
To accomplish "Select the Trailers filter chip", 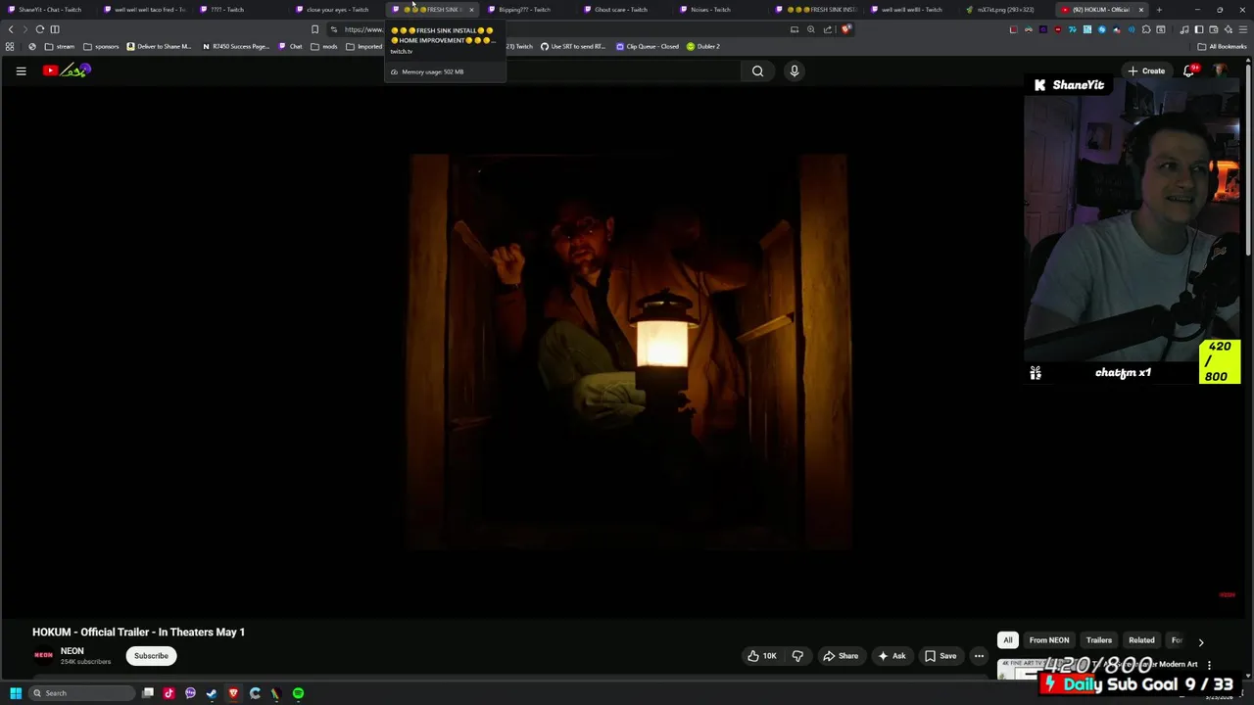I will tap(1098, 640).
